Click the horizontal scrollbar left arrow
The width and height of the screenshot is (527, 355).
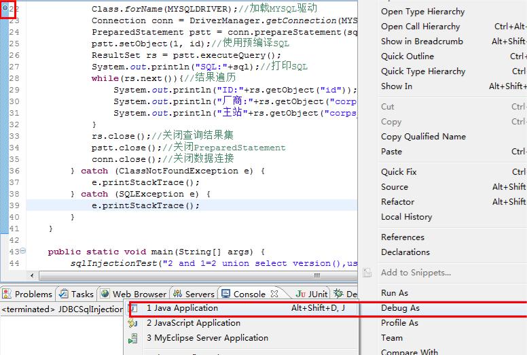[33, 275]
